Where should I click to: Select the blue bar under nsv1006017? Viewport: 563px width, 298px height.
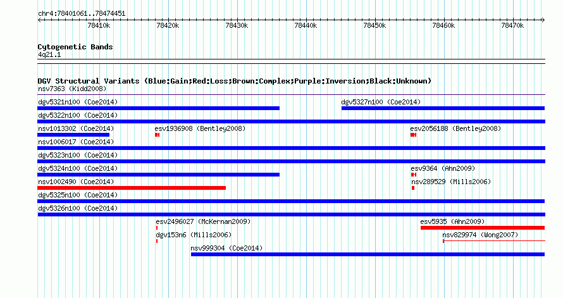point(291,148)
